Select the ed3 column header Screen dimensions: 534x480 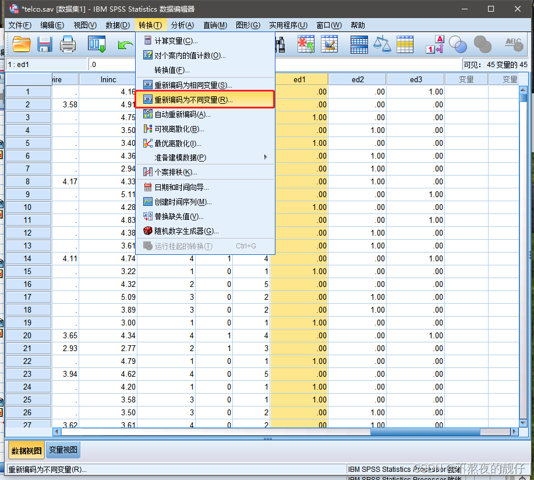coord(416,79)
